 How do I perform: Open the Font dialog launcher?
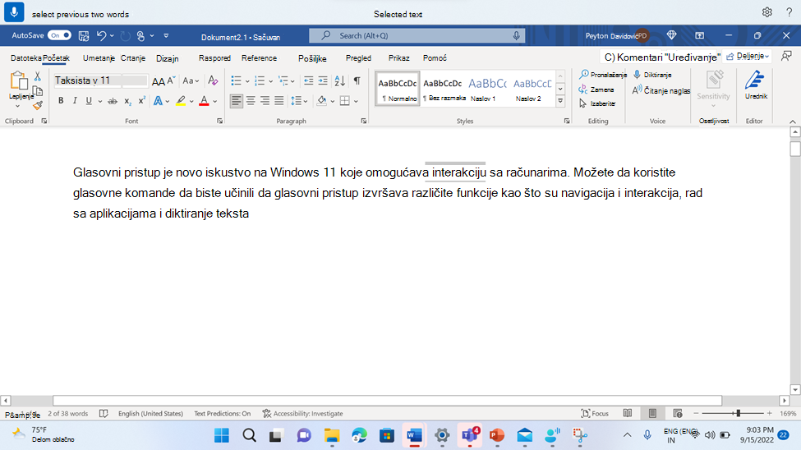[x=219, y=121]
